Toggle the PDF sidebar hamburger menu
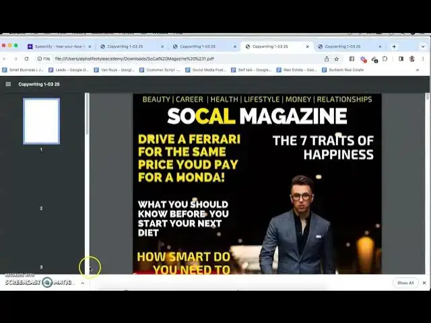The height and width of the screenshot is (323, 431). tap(8, 84)
